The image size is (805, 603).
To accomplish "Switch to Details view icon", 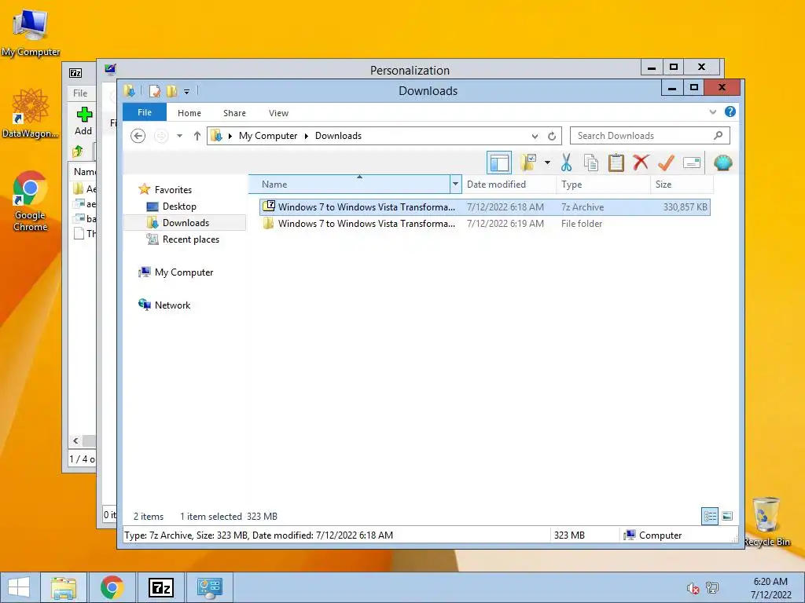I will pyautogui.click(x=710, y=517).
